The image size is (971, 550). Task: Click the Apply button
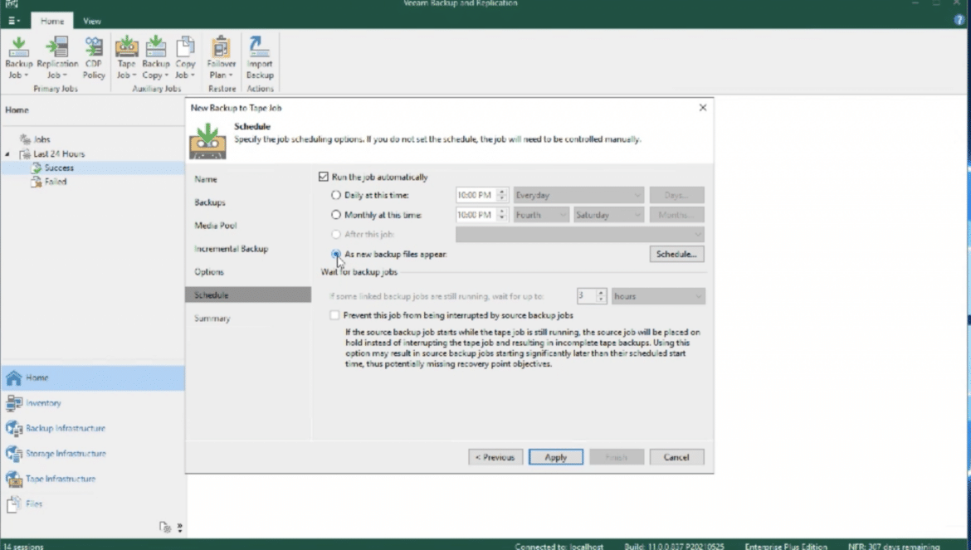point(555,457)
